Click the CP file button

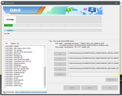coord(60,64)
